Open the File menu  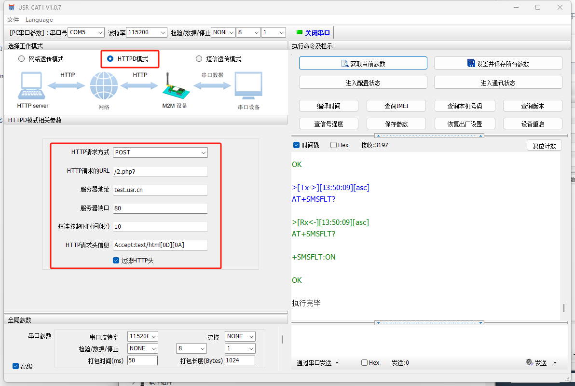click(x=13, y=20)
